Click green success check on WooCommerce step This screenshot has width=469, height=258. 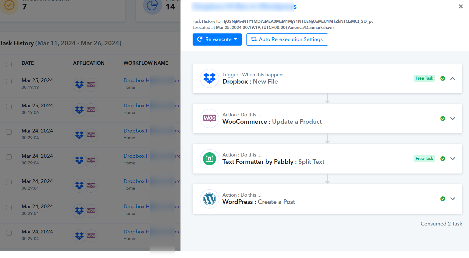tap(443, 119)
